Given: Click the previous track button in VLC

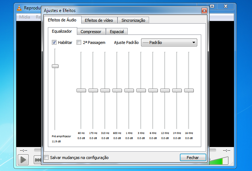Looking at the screenshot, I should [38, 160].
